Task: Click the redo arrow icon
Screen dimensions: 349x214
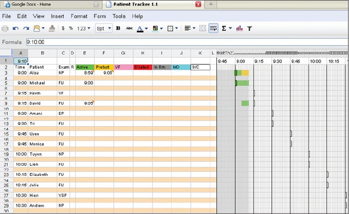Action: pos(26,28)
